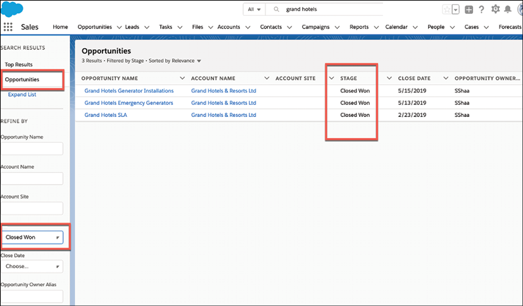The height and width of the screenshot is (306, 523).
Task: Expand the People tab chevron
Action: (452, 27)
